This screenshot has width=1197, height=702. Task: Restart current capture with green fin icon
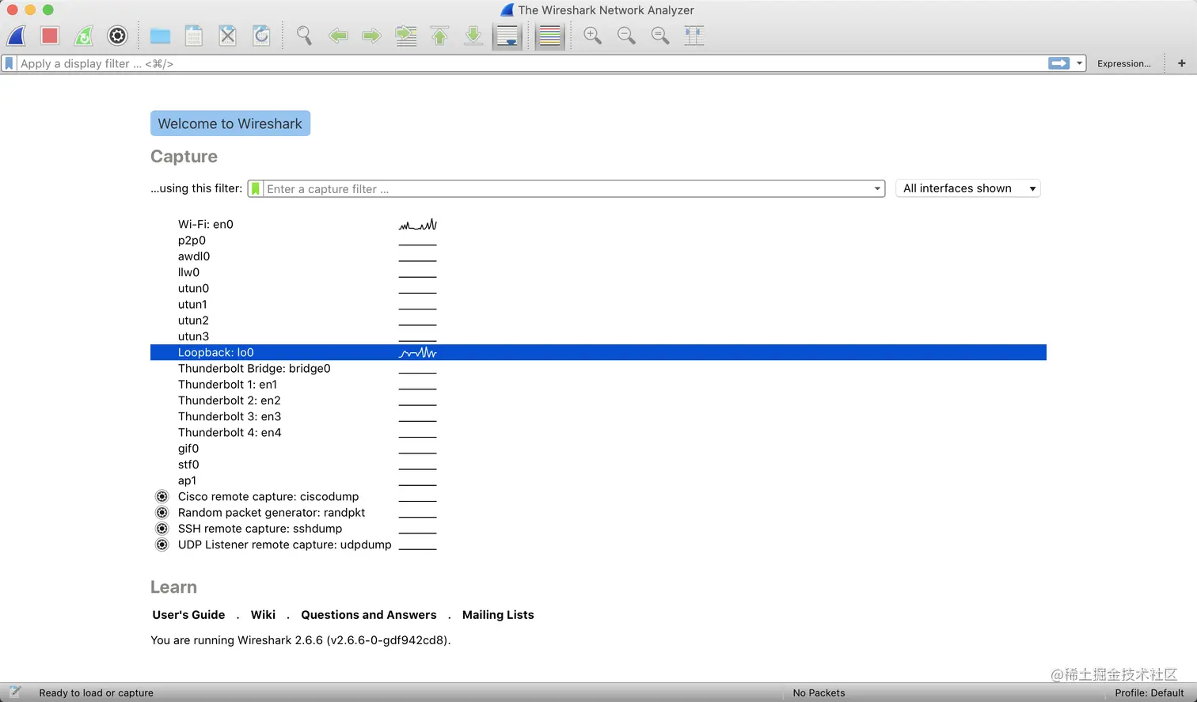pos(84,36)
